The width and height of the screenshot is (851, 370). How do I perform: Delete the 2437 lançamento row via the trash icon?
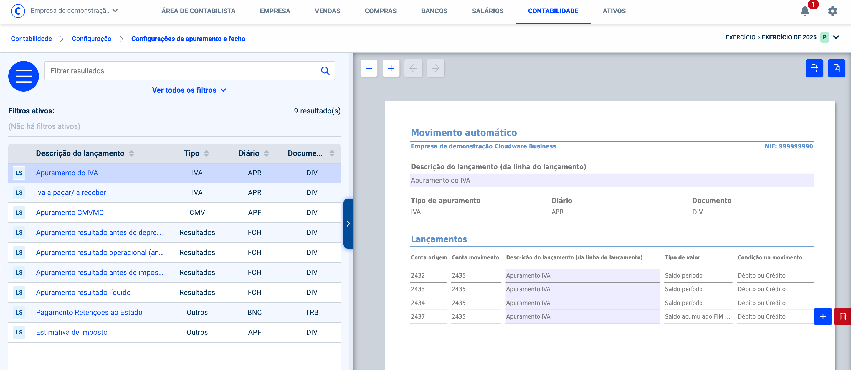point(842,316)
